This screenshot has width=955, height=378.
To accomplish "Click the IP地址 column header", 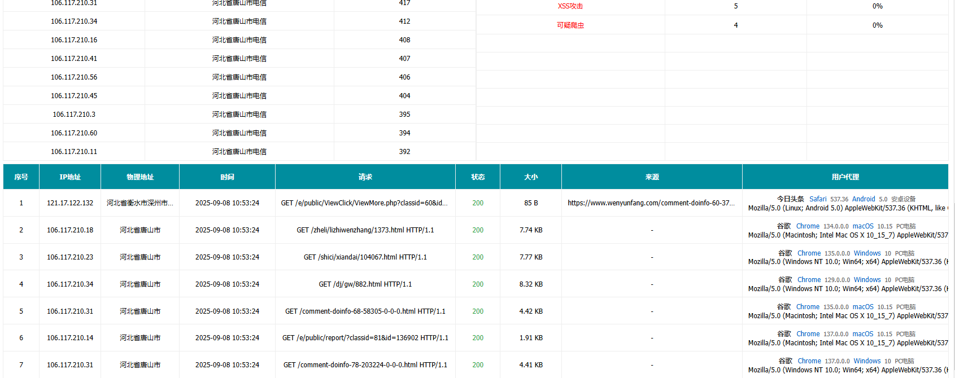I will coord(70,177).
